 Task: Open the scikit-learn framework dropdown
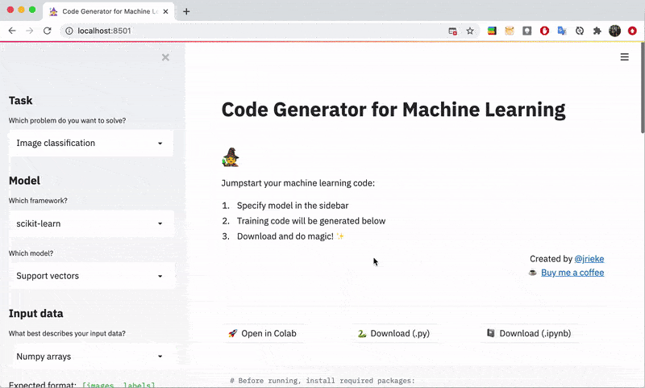click(90, 223)
